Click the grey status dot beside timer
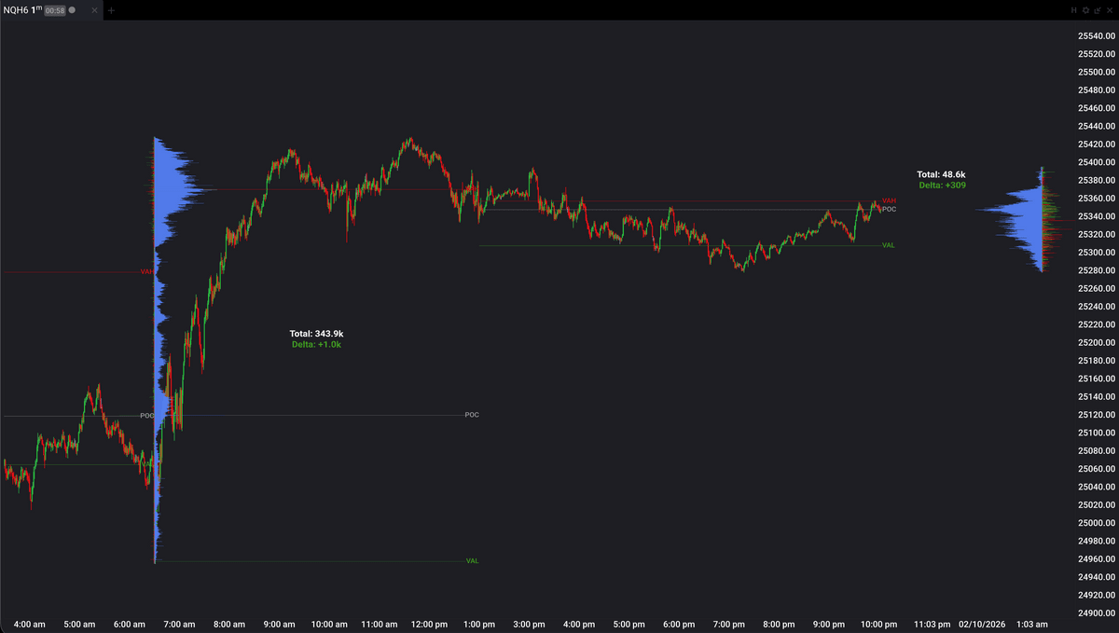 (72, 10)
